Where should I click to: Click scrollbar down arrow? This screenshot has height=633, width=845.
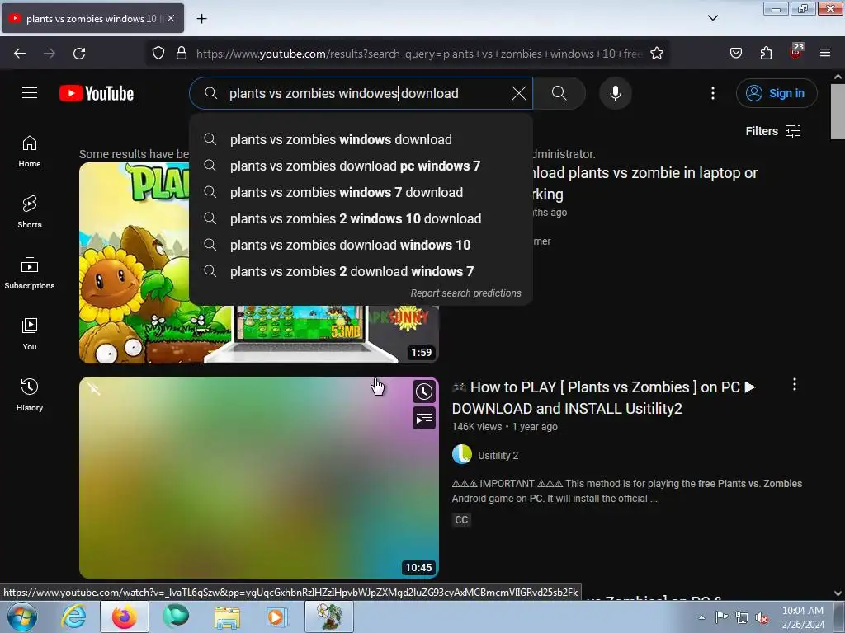(x=838, y=593)
